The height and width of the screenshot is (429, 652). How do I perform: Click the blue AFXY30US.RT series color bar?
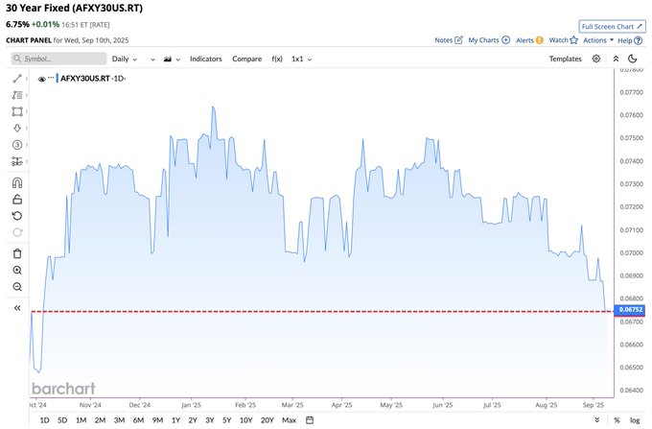(x=58, y=78)
